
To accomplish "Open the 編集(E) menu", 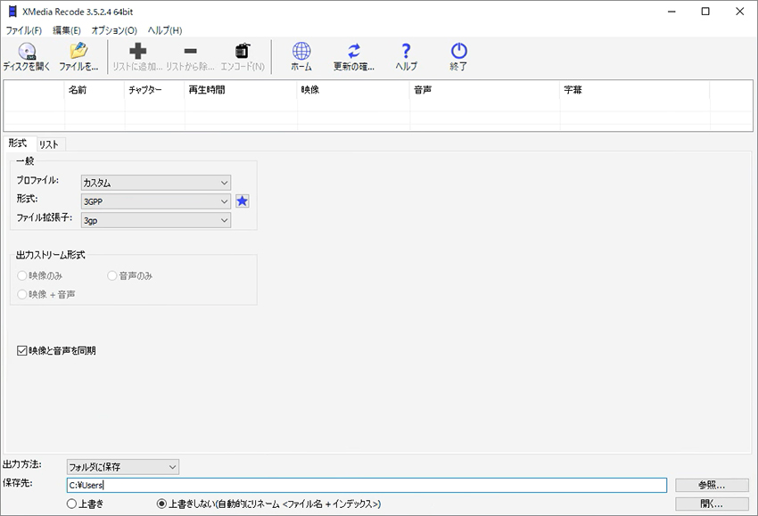I will pyautogui.click(x=67, y=30).
